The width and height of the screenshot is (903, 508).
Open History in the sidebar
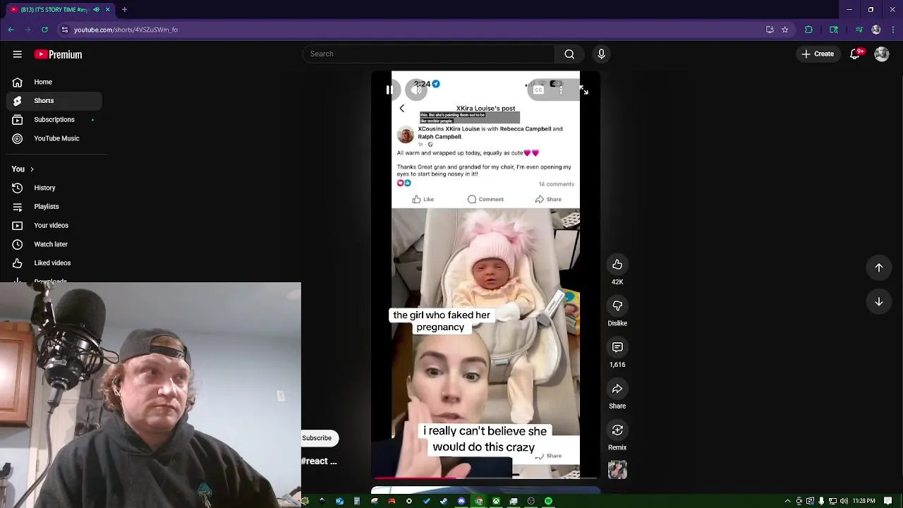[54, 188]
